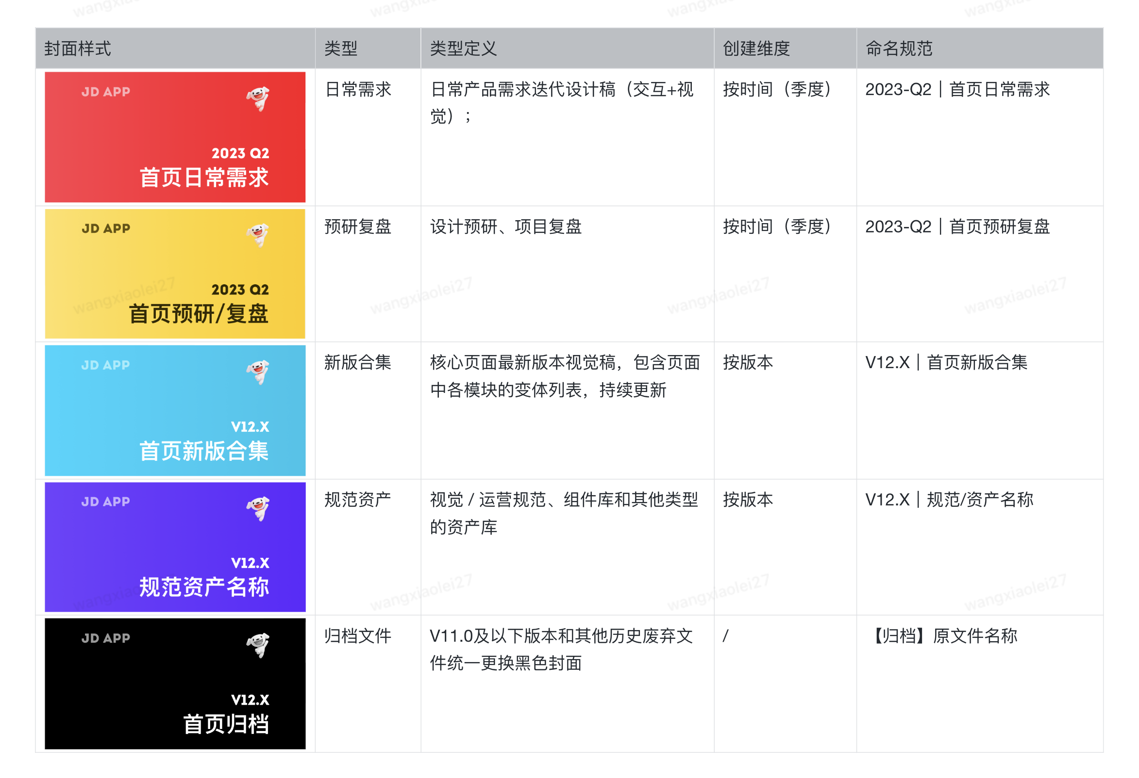Click the JD mascot on purple cover
The height and width of the screenshot is (778, 1139).
[x=258, y=508]
